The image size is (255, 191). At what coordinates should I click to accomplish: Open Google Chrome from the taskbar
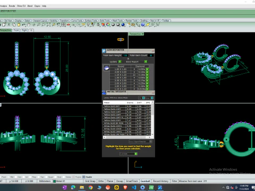click(90, 187)
